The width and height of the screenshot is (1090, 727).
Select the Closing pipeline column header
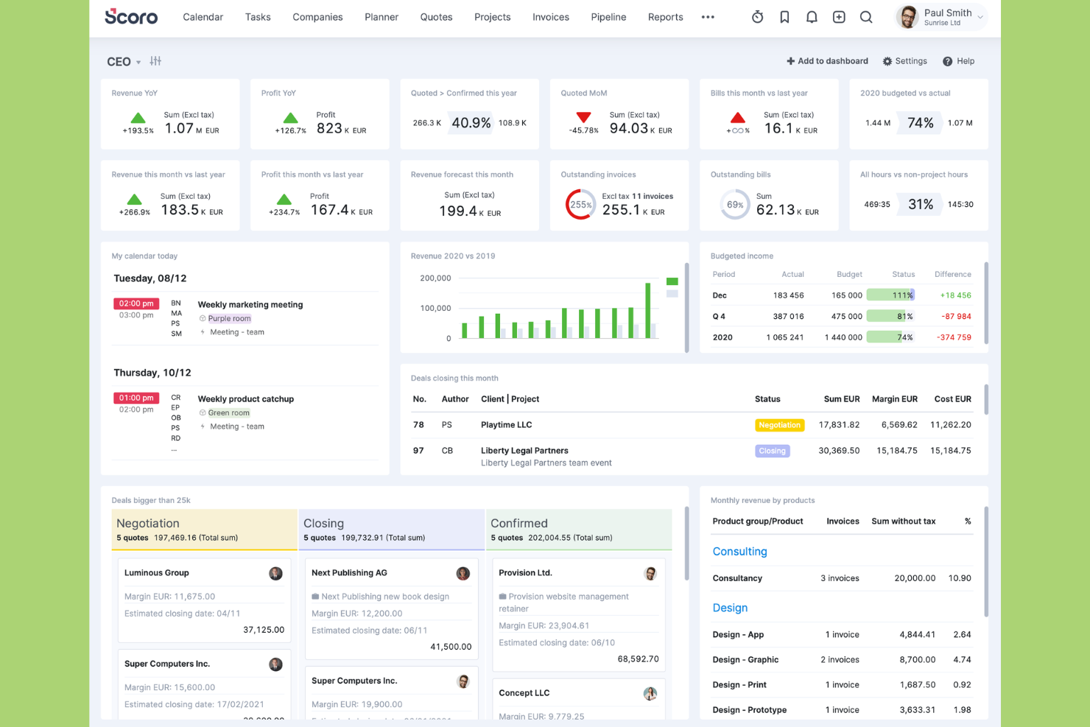(392, 530)
